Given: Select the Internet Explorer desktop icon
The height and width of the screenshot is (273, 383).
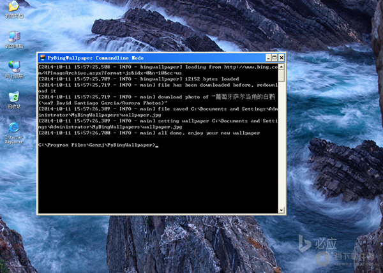Looking at the screenshot, I should [x=14, y=133].
